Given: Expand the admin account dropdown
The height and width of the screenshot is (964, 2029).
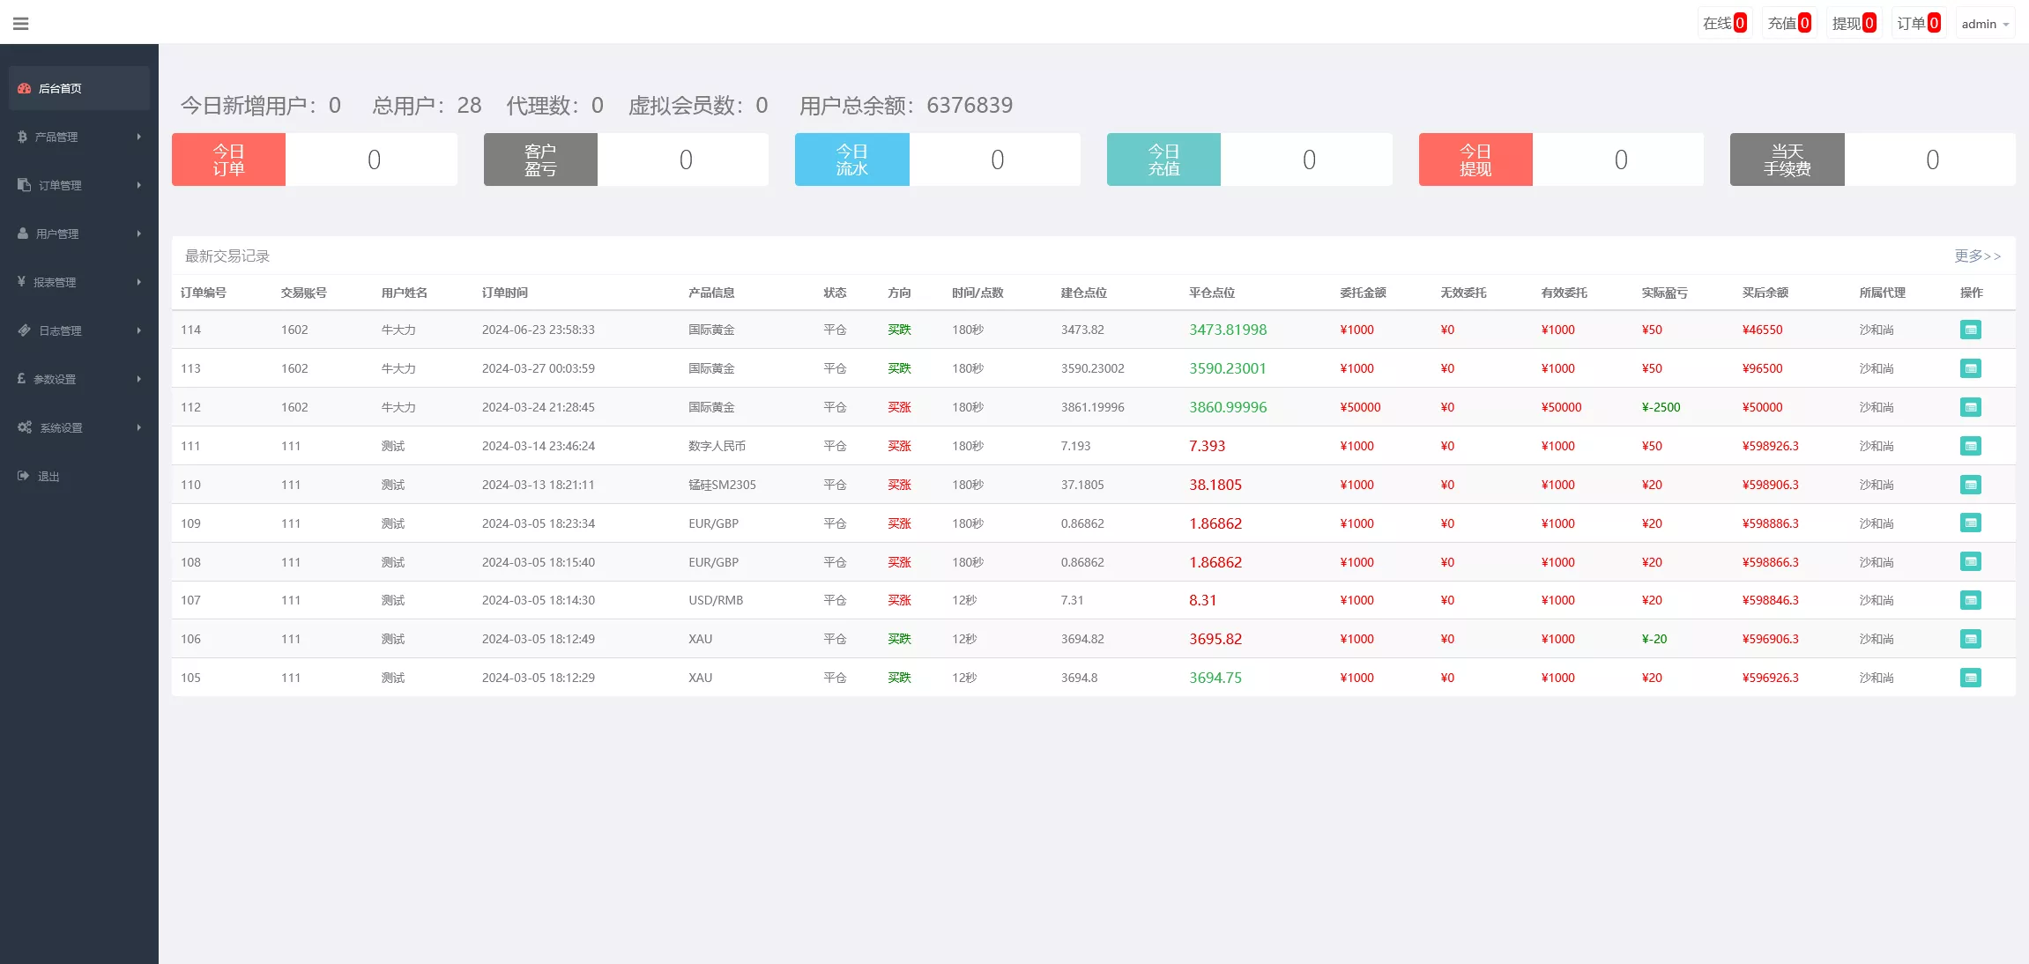Looking at the screenshot, I should tap(1984, 24).
